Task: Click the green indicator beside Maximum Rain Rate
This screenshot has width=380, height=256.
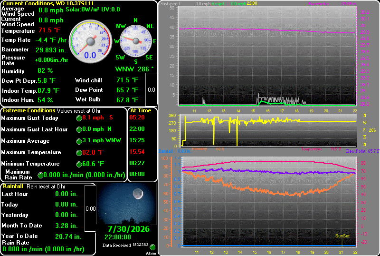Action: click(x=40, y=176)
